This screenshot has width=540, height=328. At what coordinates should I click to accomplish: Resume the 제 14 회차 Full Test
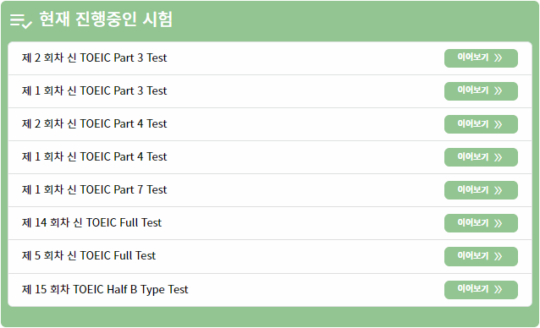point(481,223)
